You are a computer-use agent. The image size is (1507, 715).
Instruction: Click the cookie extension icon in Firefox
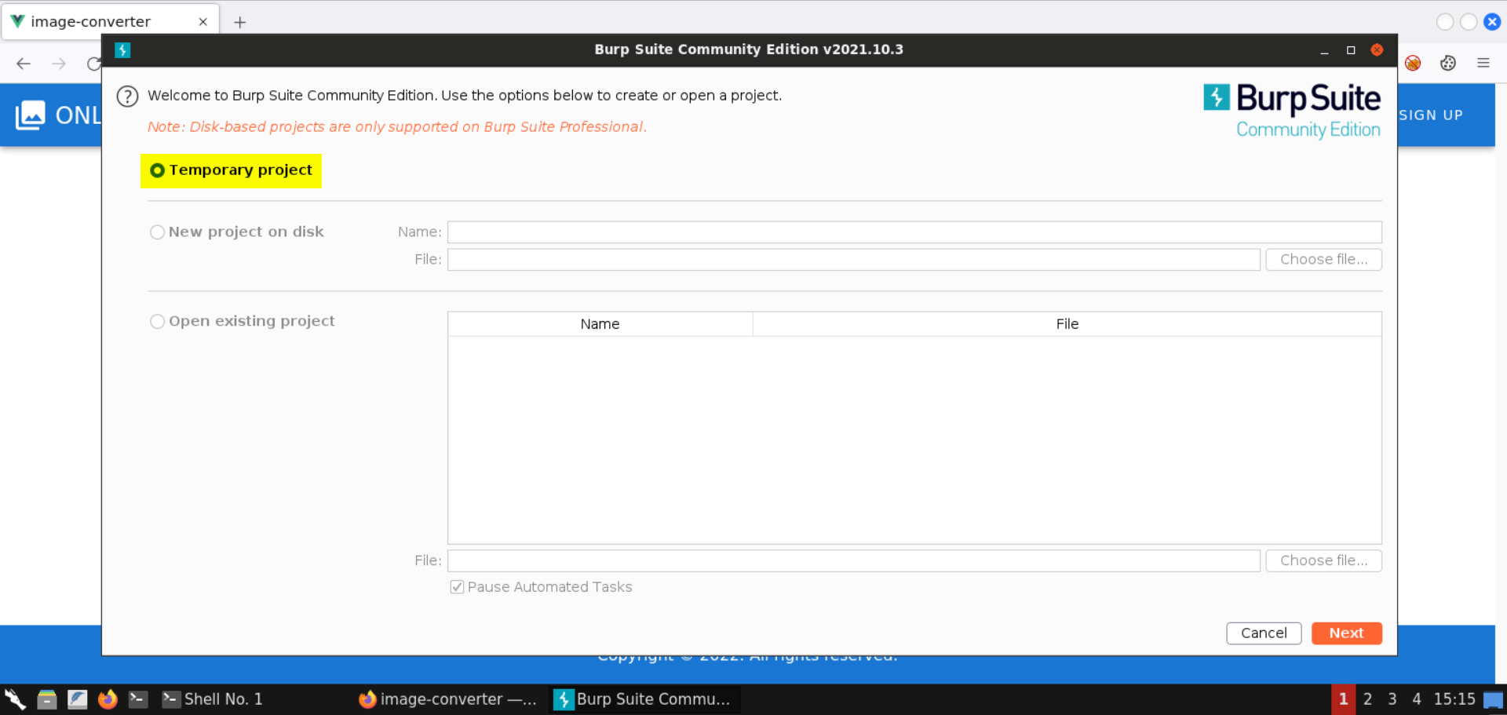[1448, 63]
